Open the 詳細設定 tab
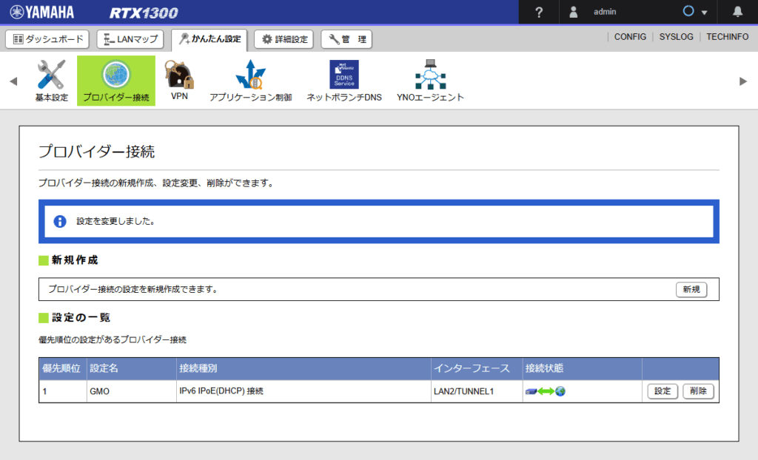The height and width of the screenshot is (460, 758). pyautogui.click(x=284, y=39)
